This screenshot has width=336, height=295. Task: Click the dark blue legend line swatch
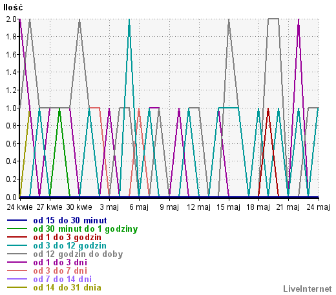(17, 220)
